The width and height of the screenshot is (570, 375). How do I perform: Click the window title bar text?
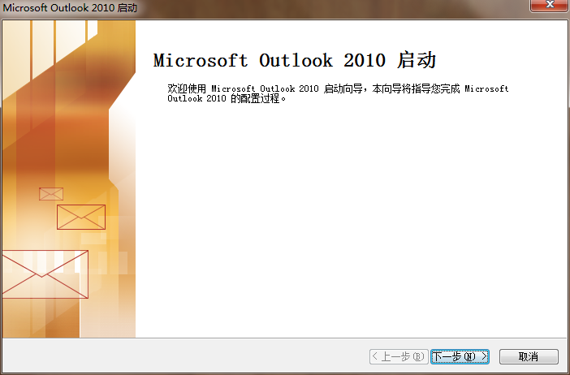click(x=70, y=7)
